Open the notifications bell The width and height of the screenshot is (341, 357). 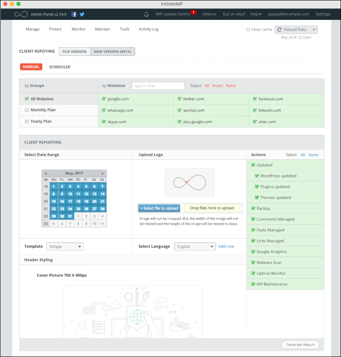click(x=147, y=14)
